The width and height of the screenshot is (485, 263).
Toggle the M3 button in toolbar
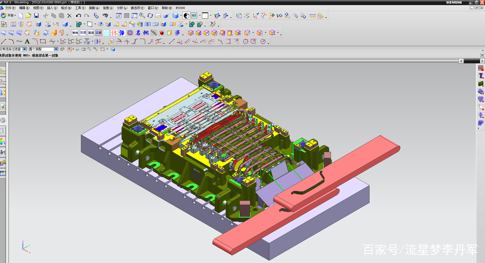coord(194,16)
